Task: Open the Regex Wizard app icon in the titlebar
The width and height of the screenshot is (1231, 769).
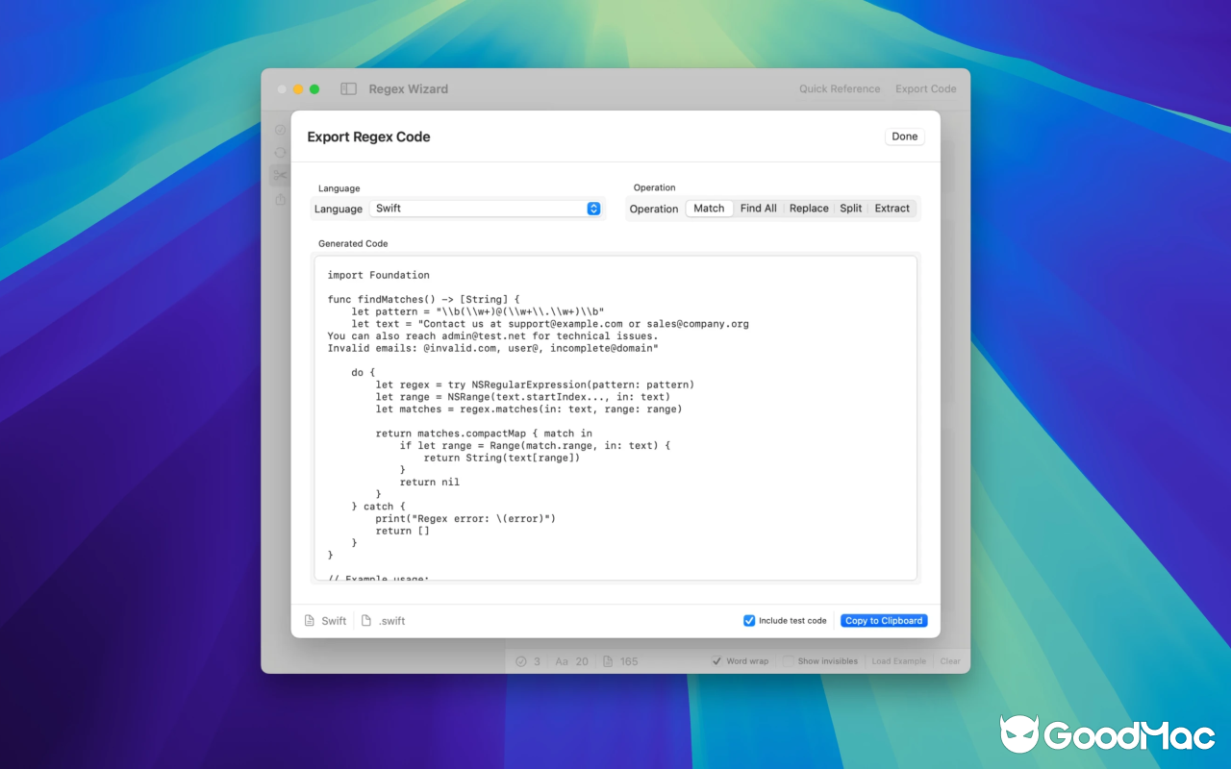Action: pyautogui.click(x=347, y=88)
